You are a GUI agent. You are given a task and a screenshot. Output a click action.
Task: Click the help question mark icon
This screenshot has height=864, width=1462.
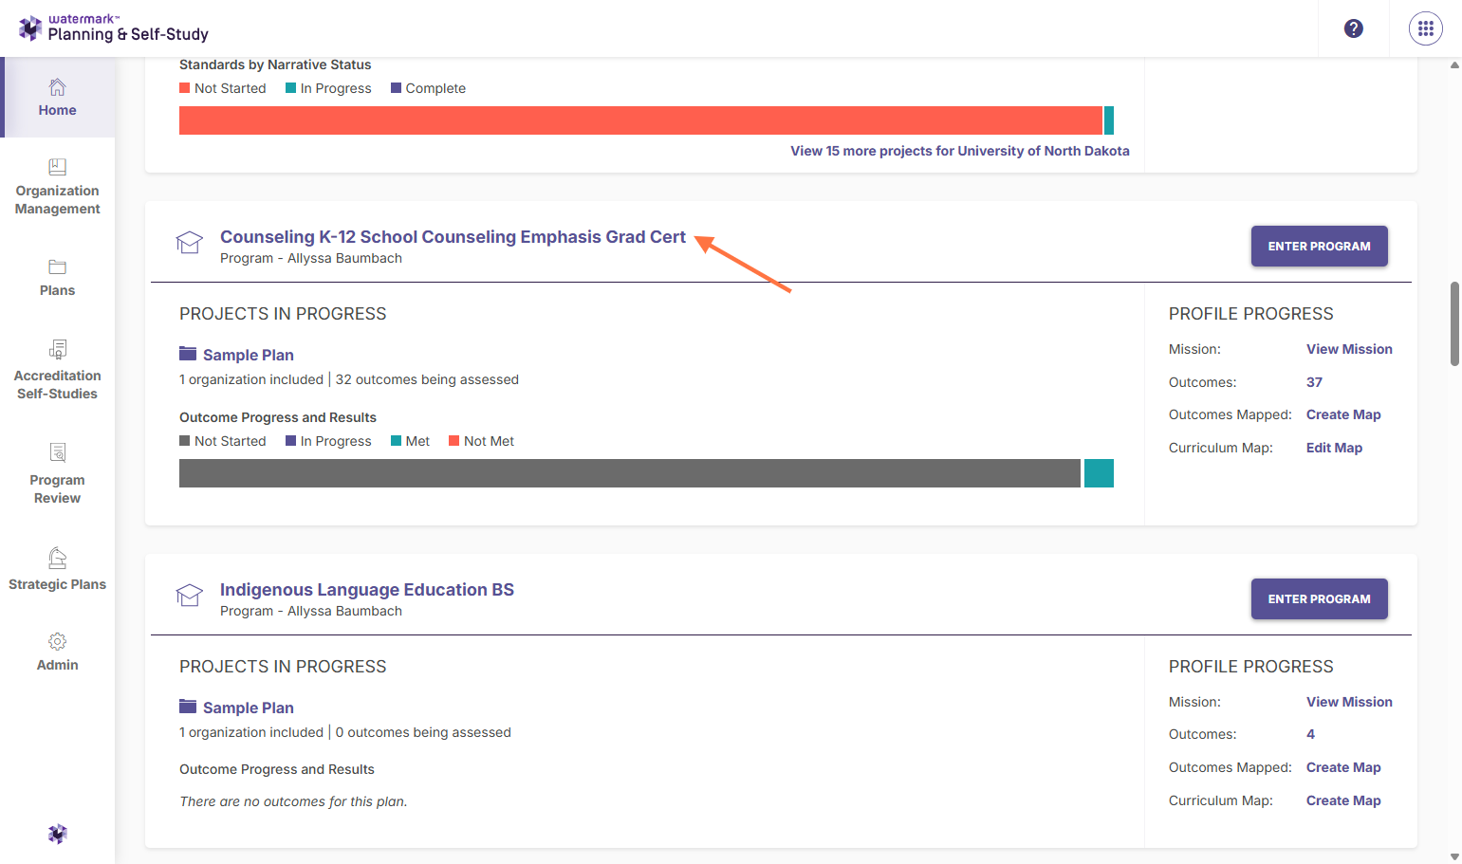pyautogui.click(x=1354, y=28)
